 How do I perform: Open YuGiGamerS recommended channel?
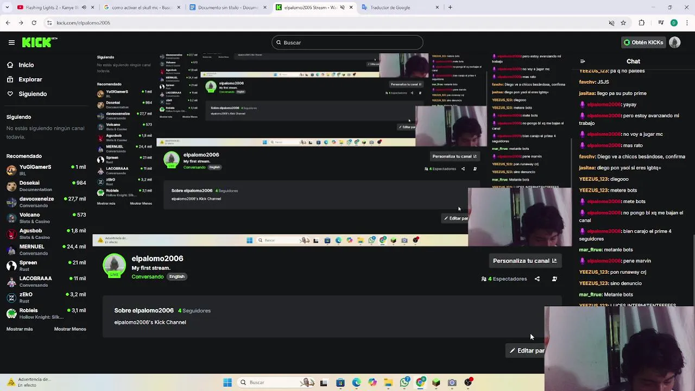(x=46, y=170)
